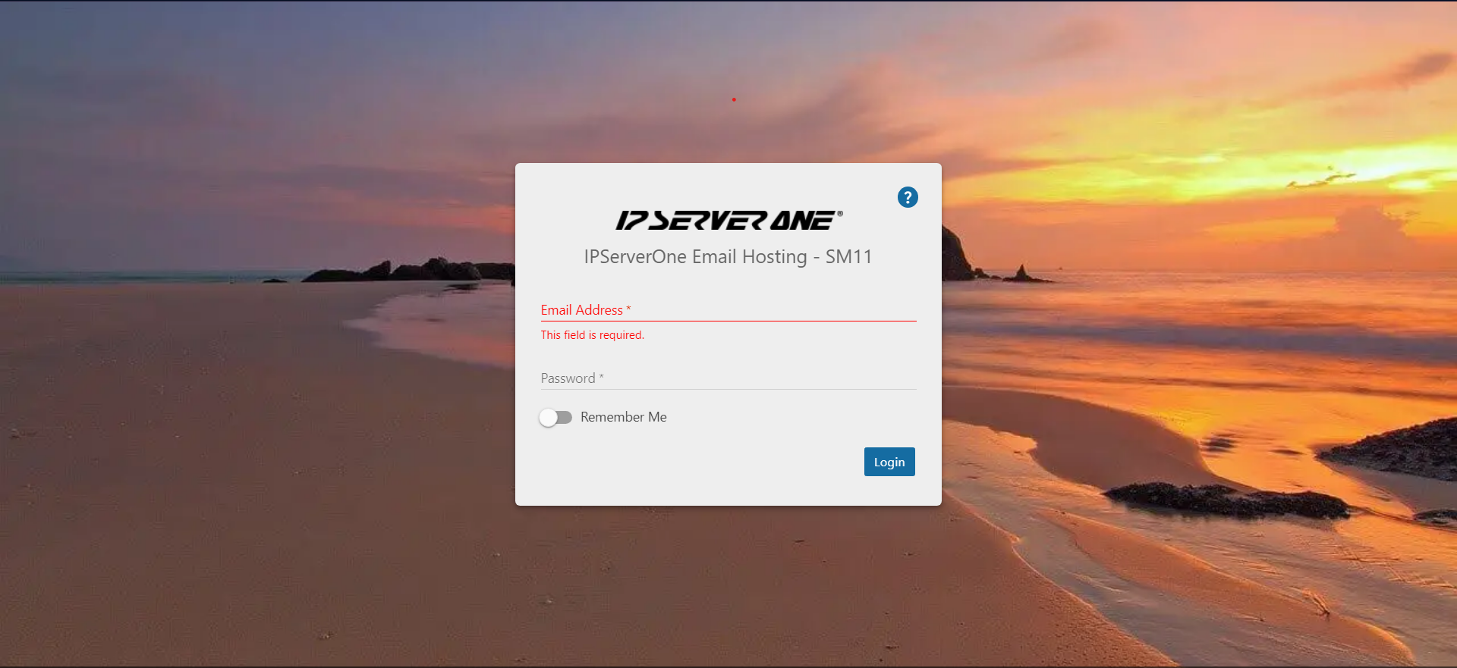Viewport: 1457px width, 668px height.
Task: Click the Login button
Action: coord(889,462)
